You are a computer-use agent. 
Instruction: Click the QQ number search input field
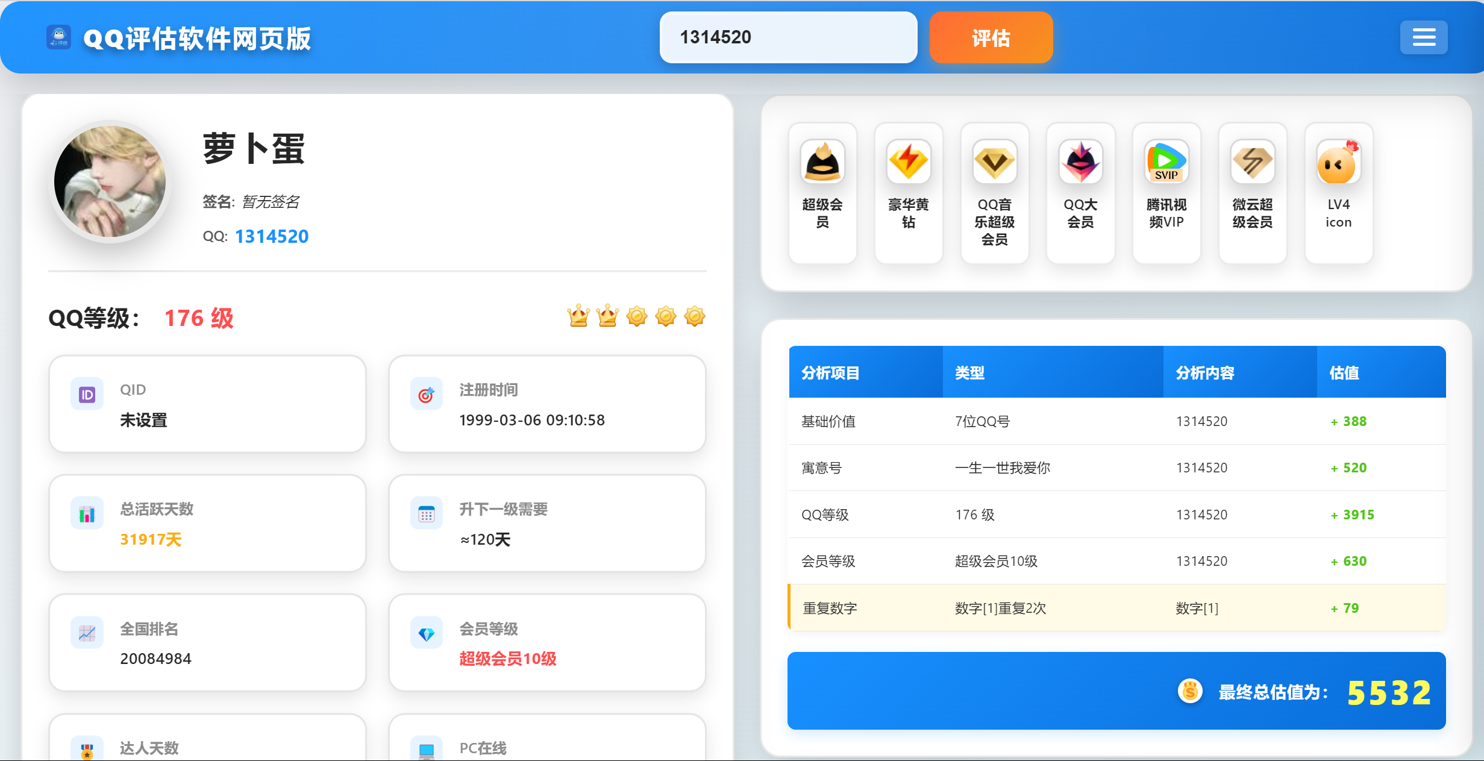click(787, 37)
